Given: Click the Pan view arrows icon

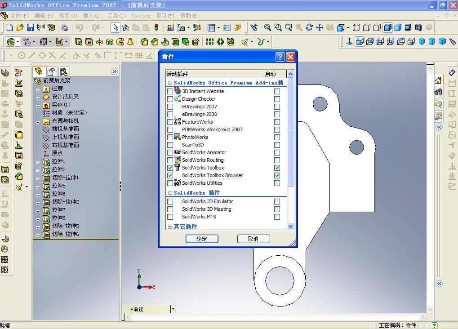Looking at the screenshot, I should (320, 27).
